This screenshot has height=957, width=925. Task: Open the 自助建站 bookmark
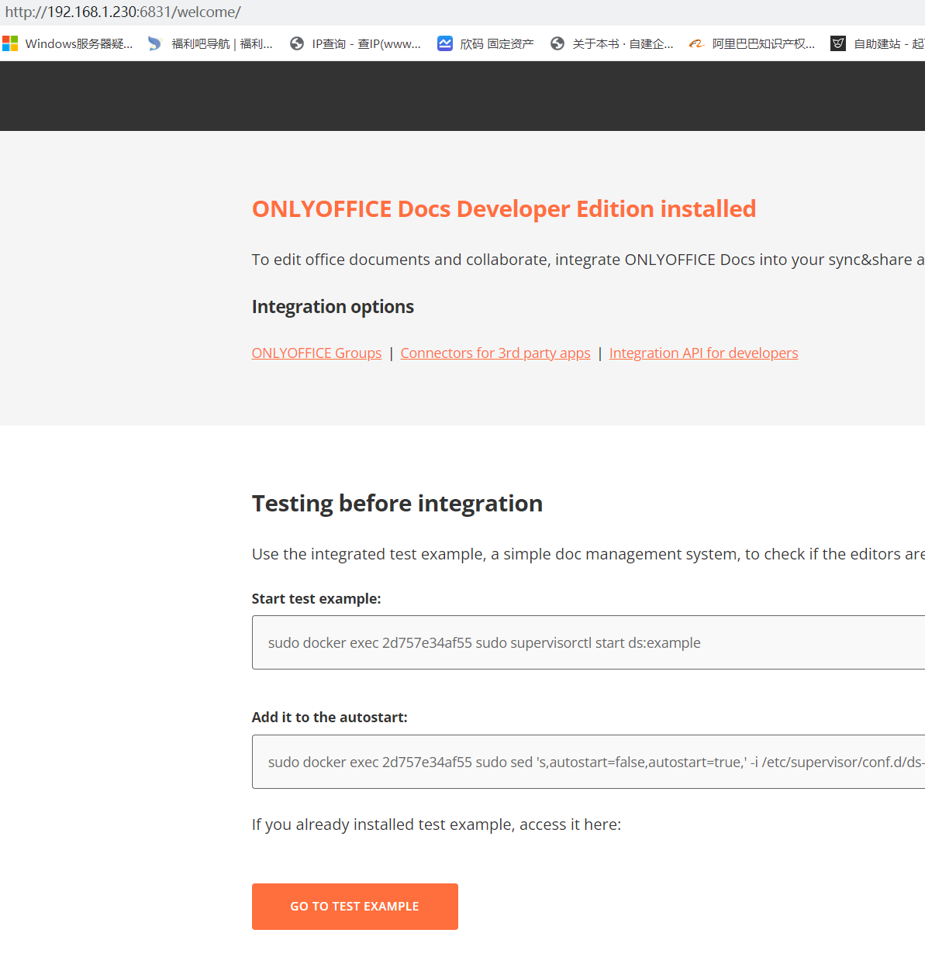pyautogui.click(x=889, y=44)
